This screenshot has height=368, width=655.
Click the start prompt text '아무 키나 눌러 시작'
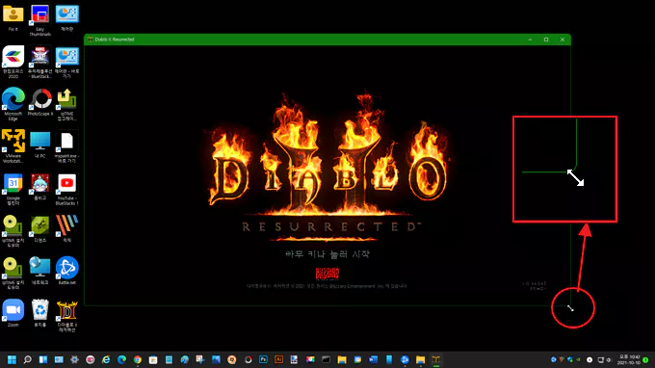pyautogui.click(x=327, y=254)
